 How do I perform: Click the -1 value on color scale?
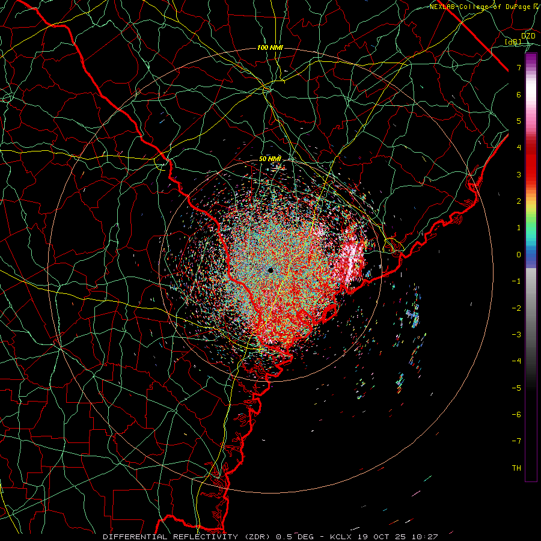coord(516,281)
